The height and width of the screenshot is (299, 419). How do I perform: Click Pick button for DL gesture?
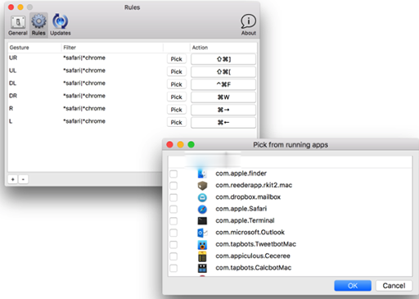[177, 84]
